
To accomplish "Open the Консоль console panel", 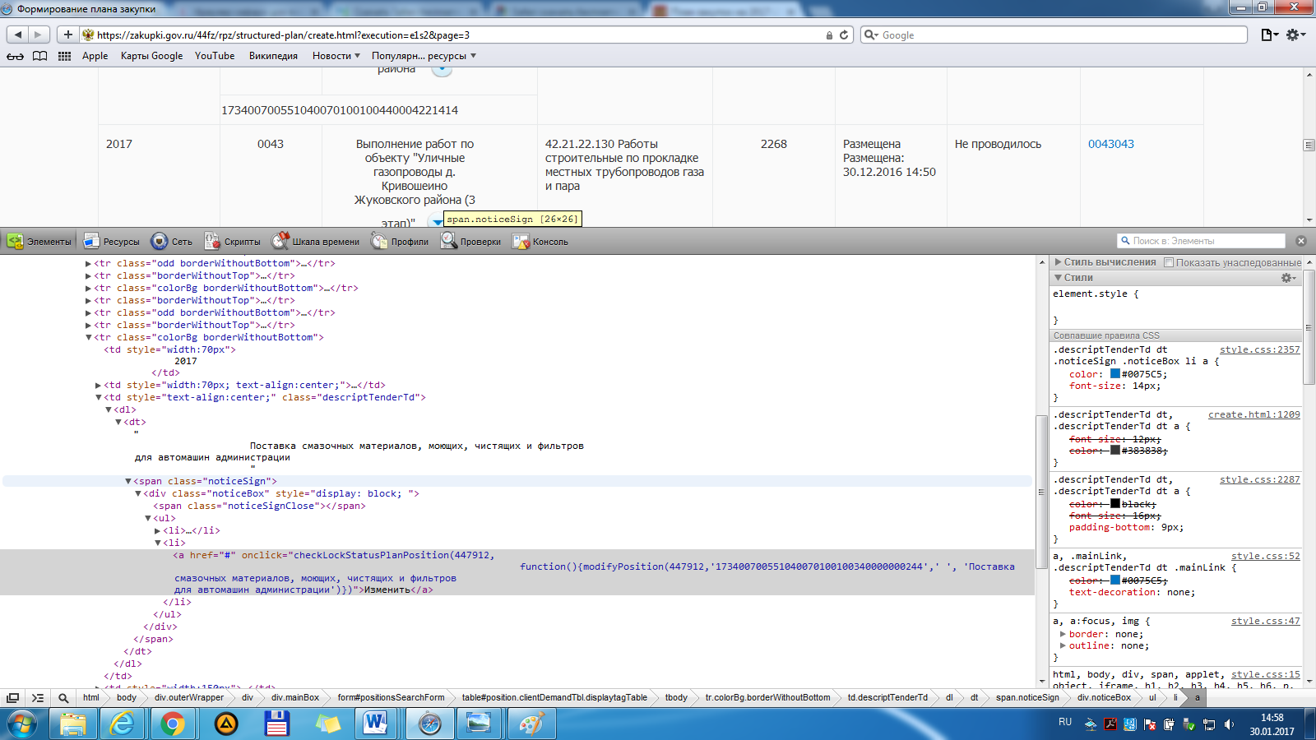I will click(x=540, y=241).
